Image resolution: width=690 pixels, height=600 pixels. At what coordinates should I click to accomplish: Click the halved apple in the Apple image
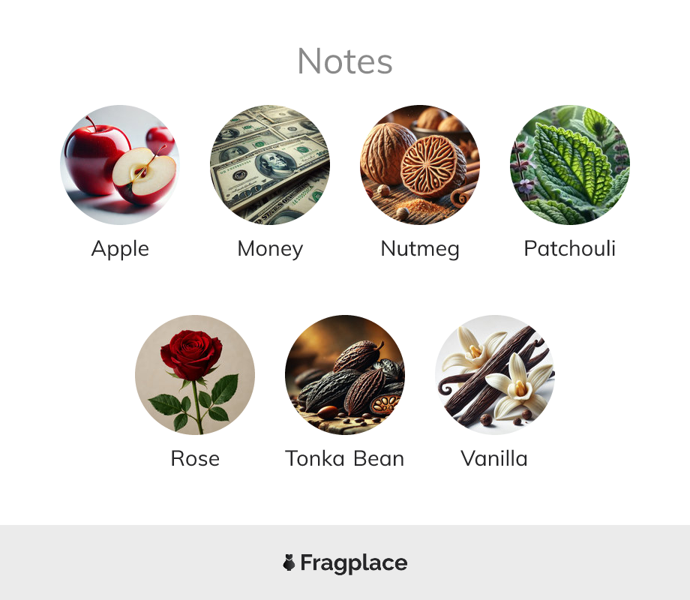click(144, 175)
